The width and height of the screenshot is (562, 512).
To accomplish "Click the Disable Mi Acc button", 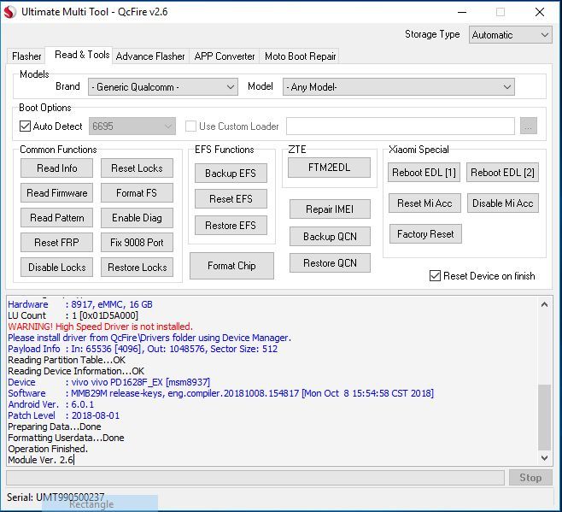I will click(503, 203).
